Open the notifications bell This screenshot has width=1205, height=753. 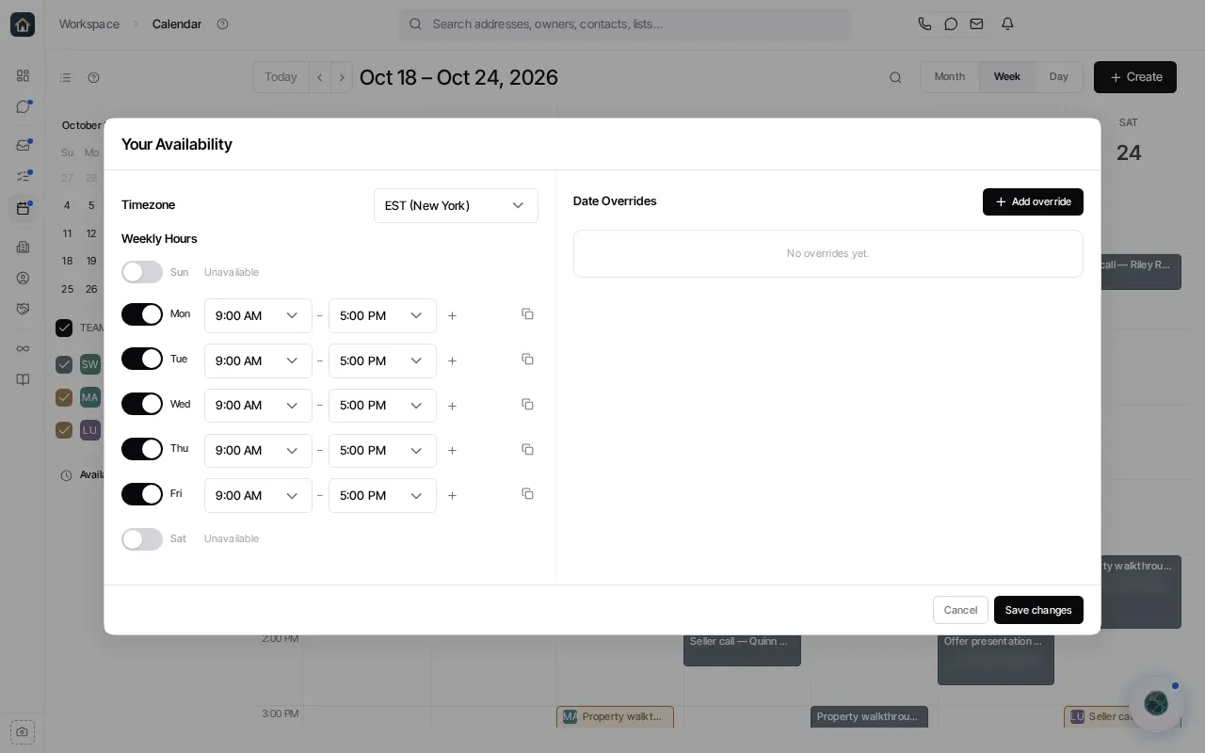tap(1007, 24)
